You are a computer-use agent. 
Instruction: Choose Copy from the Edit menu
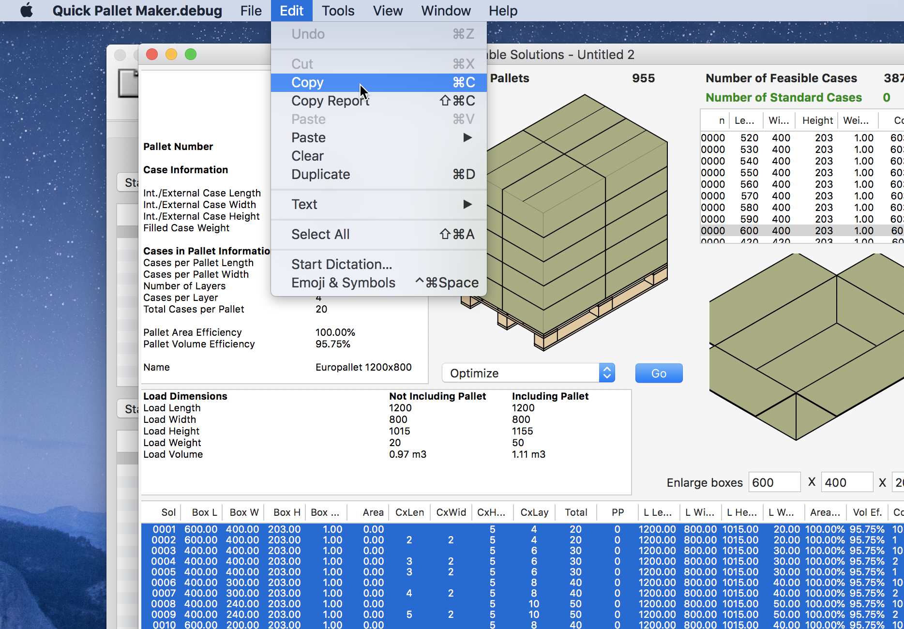[x=378, y=82]
